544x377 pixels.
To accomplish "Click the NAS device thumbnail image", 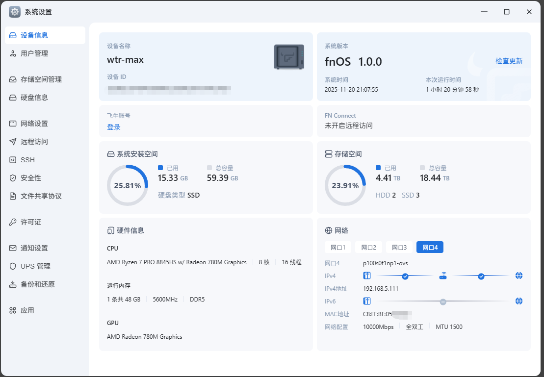I will [x=289, y=56].
